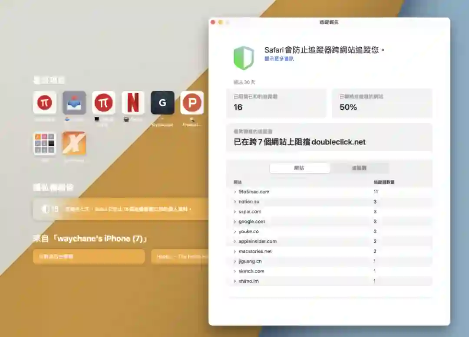Screen dimensions: 469x337
Task: Click the shimo.im site name
Action: tap(248, 281)
